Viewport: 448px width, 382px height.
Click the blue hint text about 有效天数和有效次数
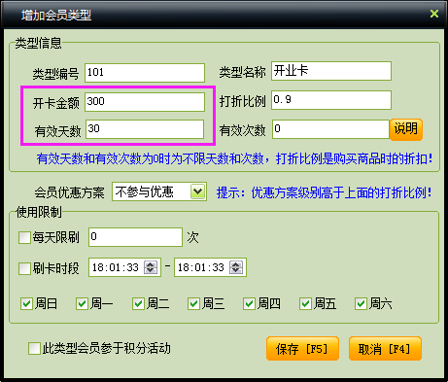(x=234, y=158)
